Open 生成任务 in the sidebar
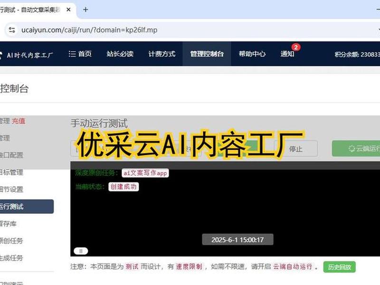 [x=11, y=258]
